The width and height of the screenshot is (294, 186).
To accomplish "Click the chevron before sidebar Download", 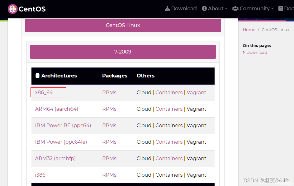I will [244, 52].
